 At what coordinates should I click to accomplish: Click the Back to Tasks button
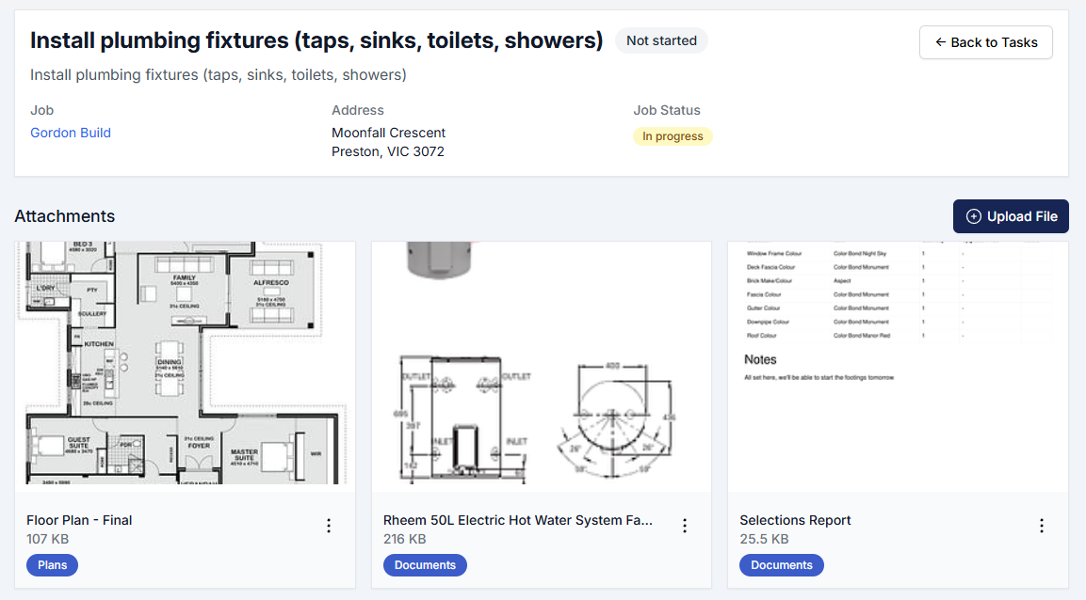tap(985, 42)
